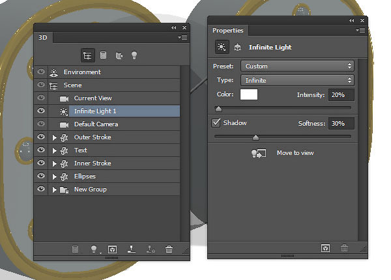Filter 3D panel by lights
The image size is (391, 280).
(x=134, y=55)
